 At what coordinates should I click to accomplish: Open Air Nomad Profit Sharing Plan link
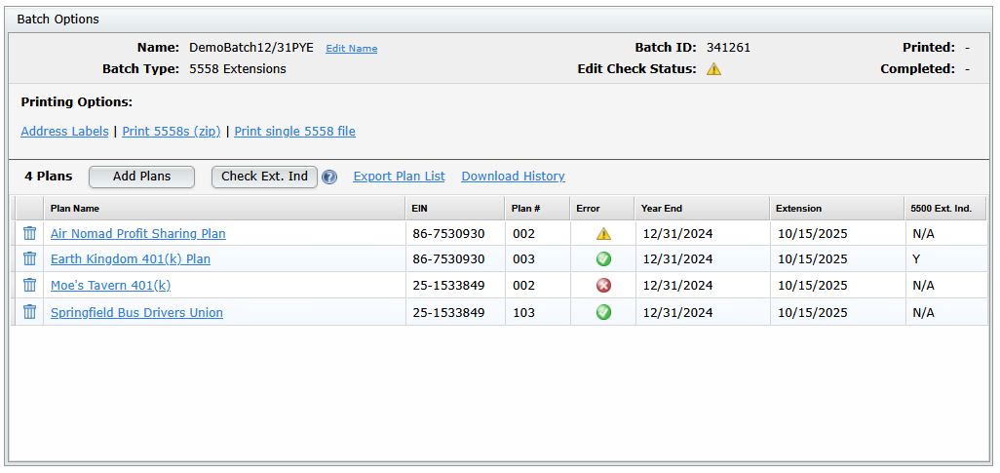138,234
